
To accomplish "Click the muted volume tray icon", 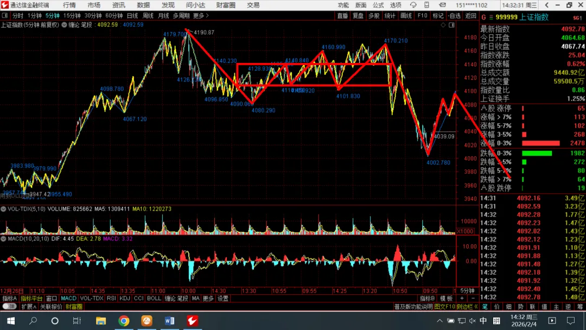I will [473, 321].
